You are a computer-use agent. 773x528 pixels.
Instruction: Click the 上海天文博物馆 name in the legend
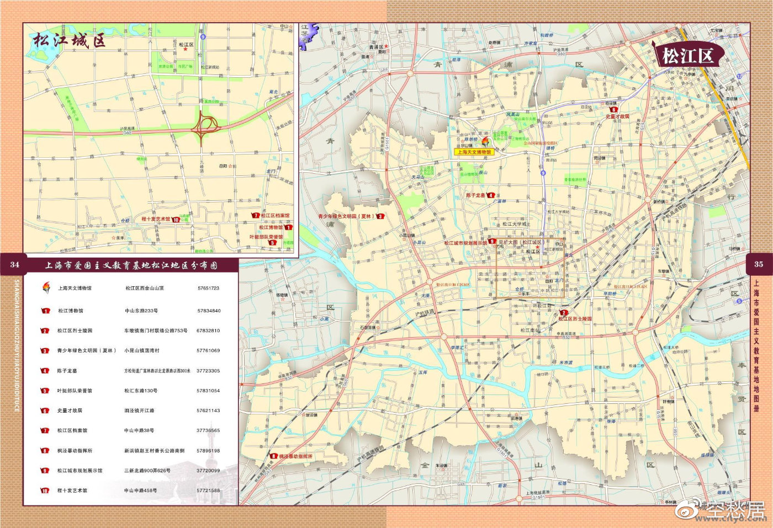(75, 288)
